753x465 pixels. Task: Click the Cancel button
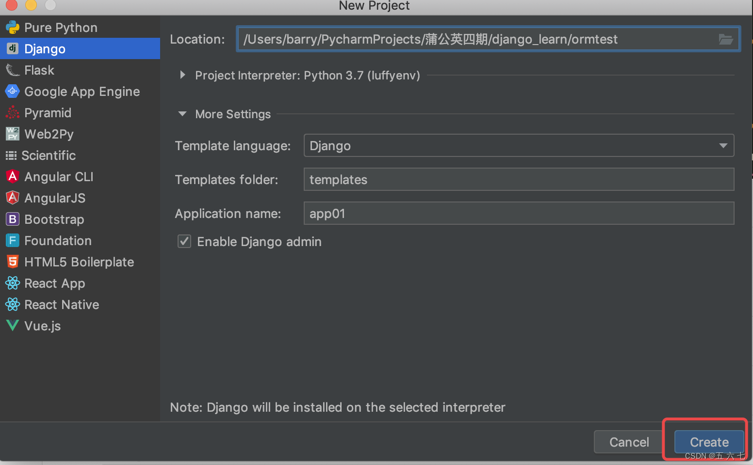[629, 442]
